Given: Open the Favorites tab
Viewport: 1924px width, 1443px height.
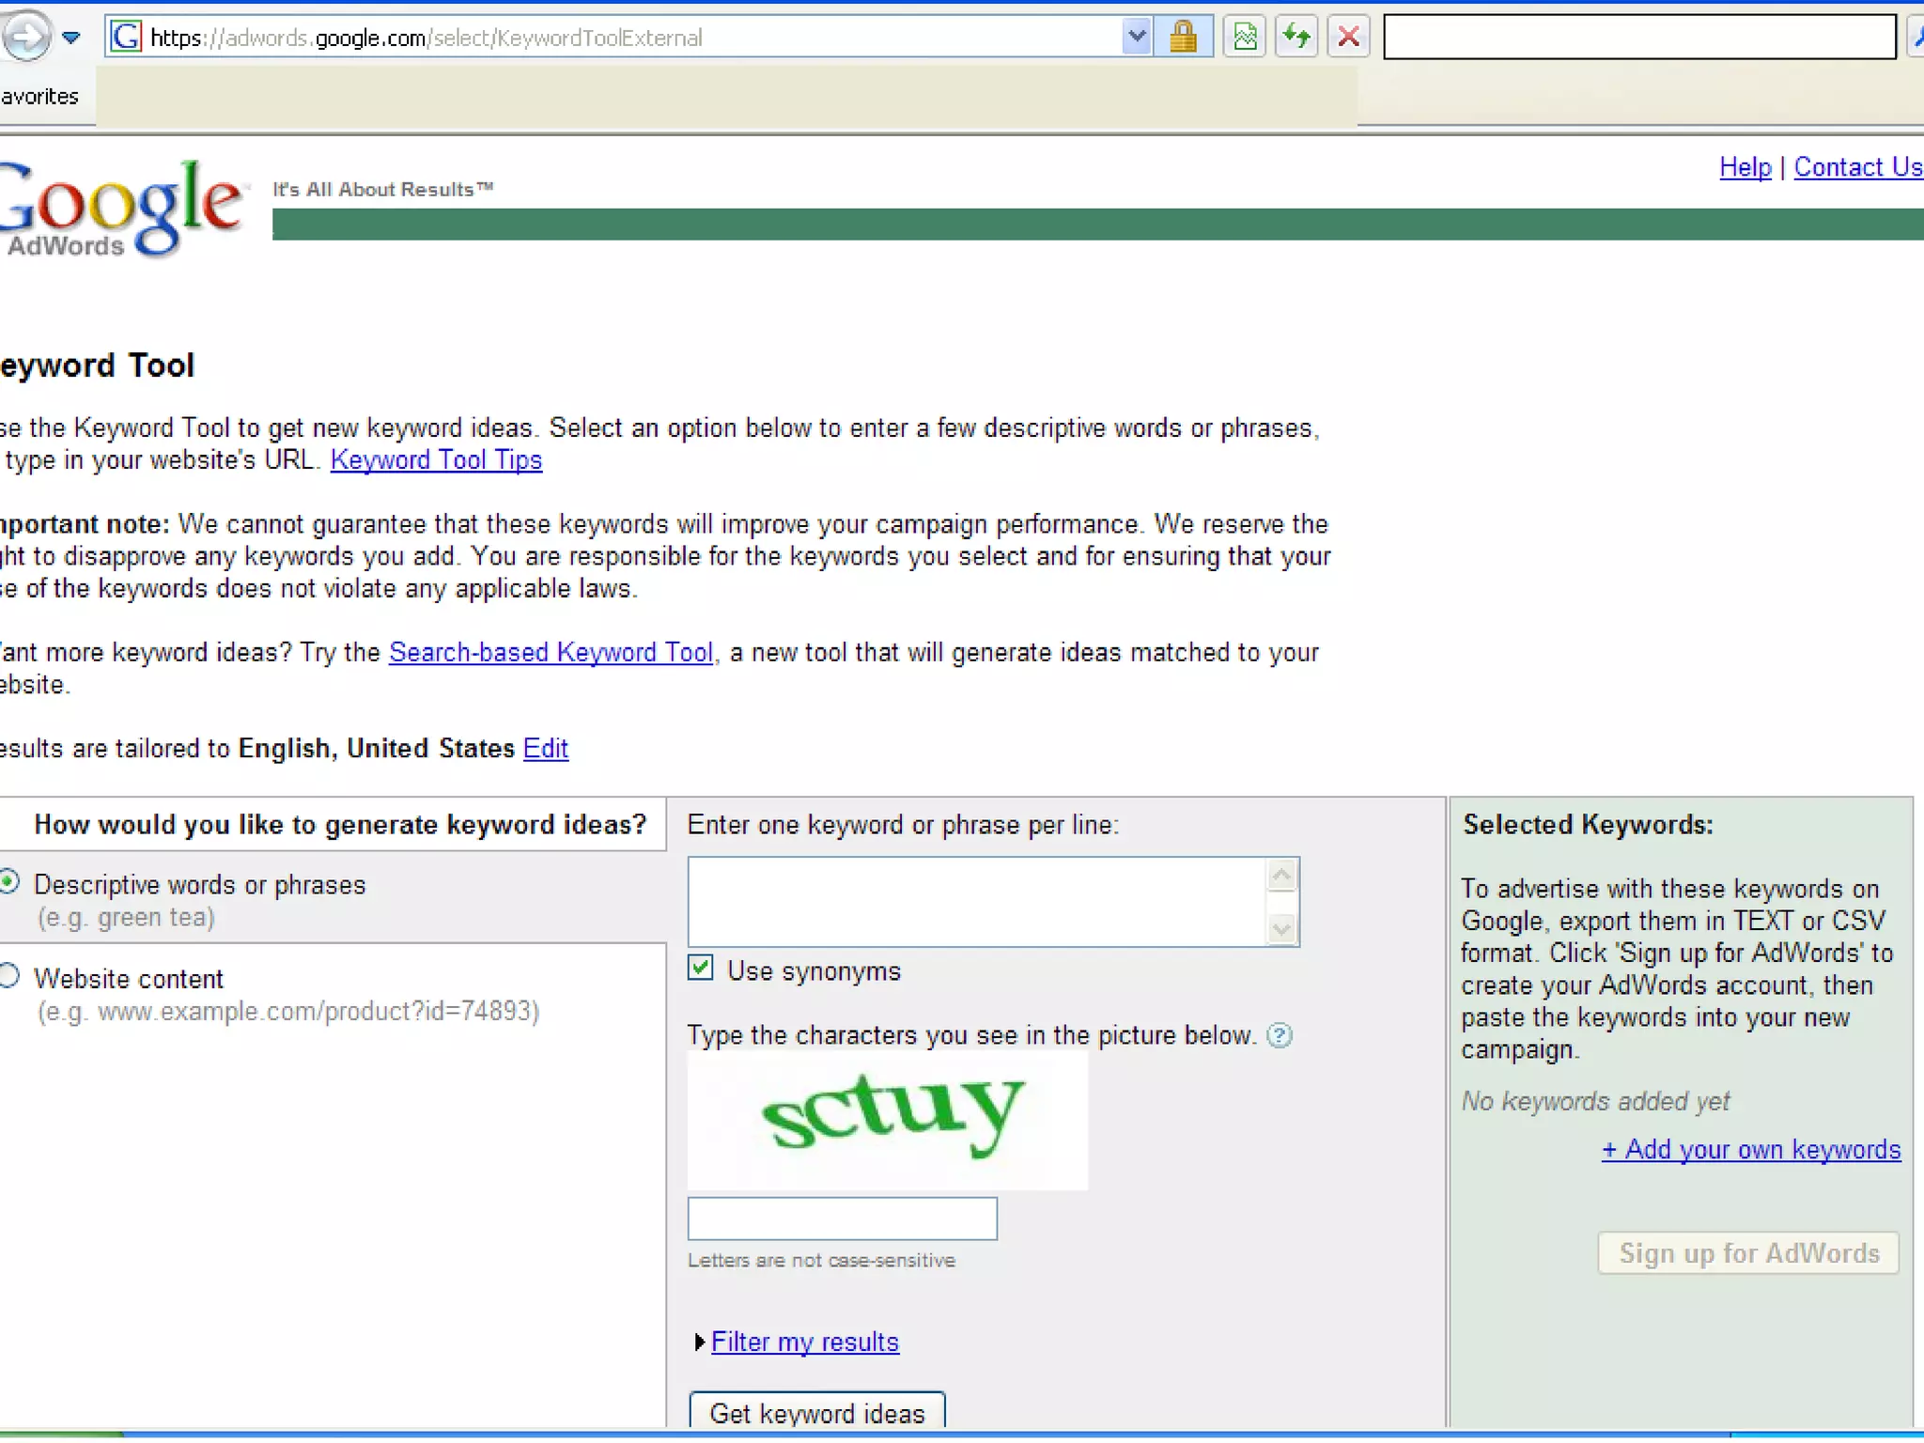Looking at the screenshot, I should pos(39,97).
